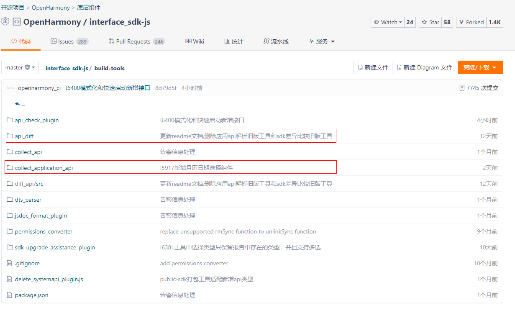Open the collect_application_api folder
The image size is (515, 313).
click(44, 168)
